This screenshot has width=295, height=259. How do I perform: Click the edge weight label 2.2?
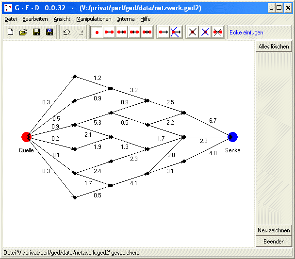tap(170, 123)
